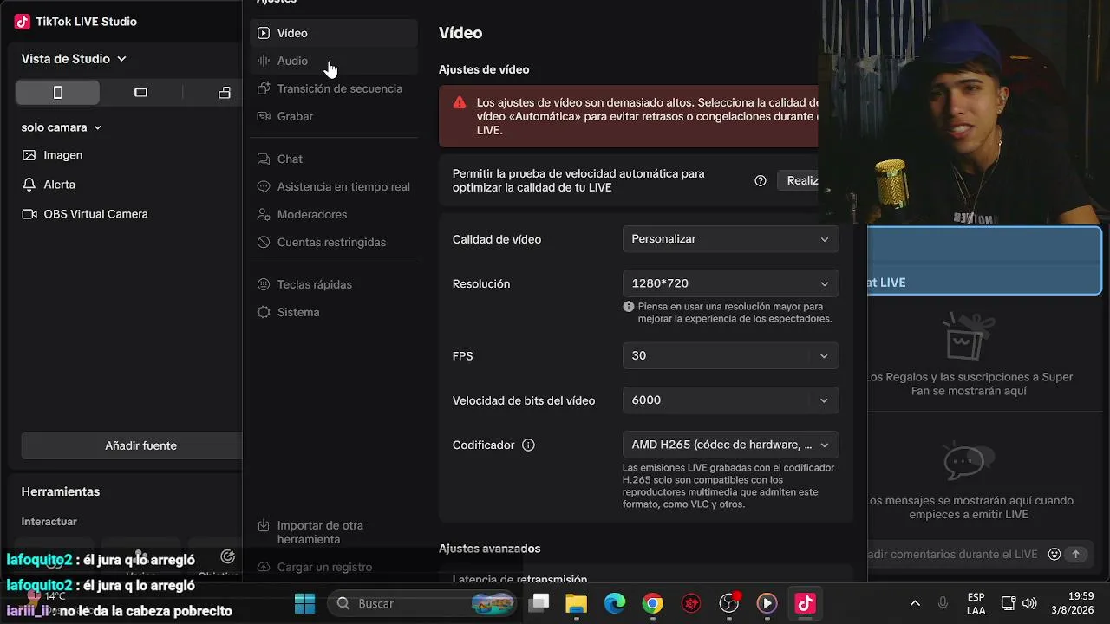This screenshot has width=1110, height=624.
Task: Open Teclas rápidas settings
Action: coord(334,284)
